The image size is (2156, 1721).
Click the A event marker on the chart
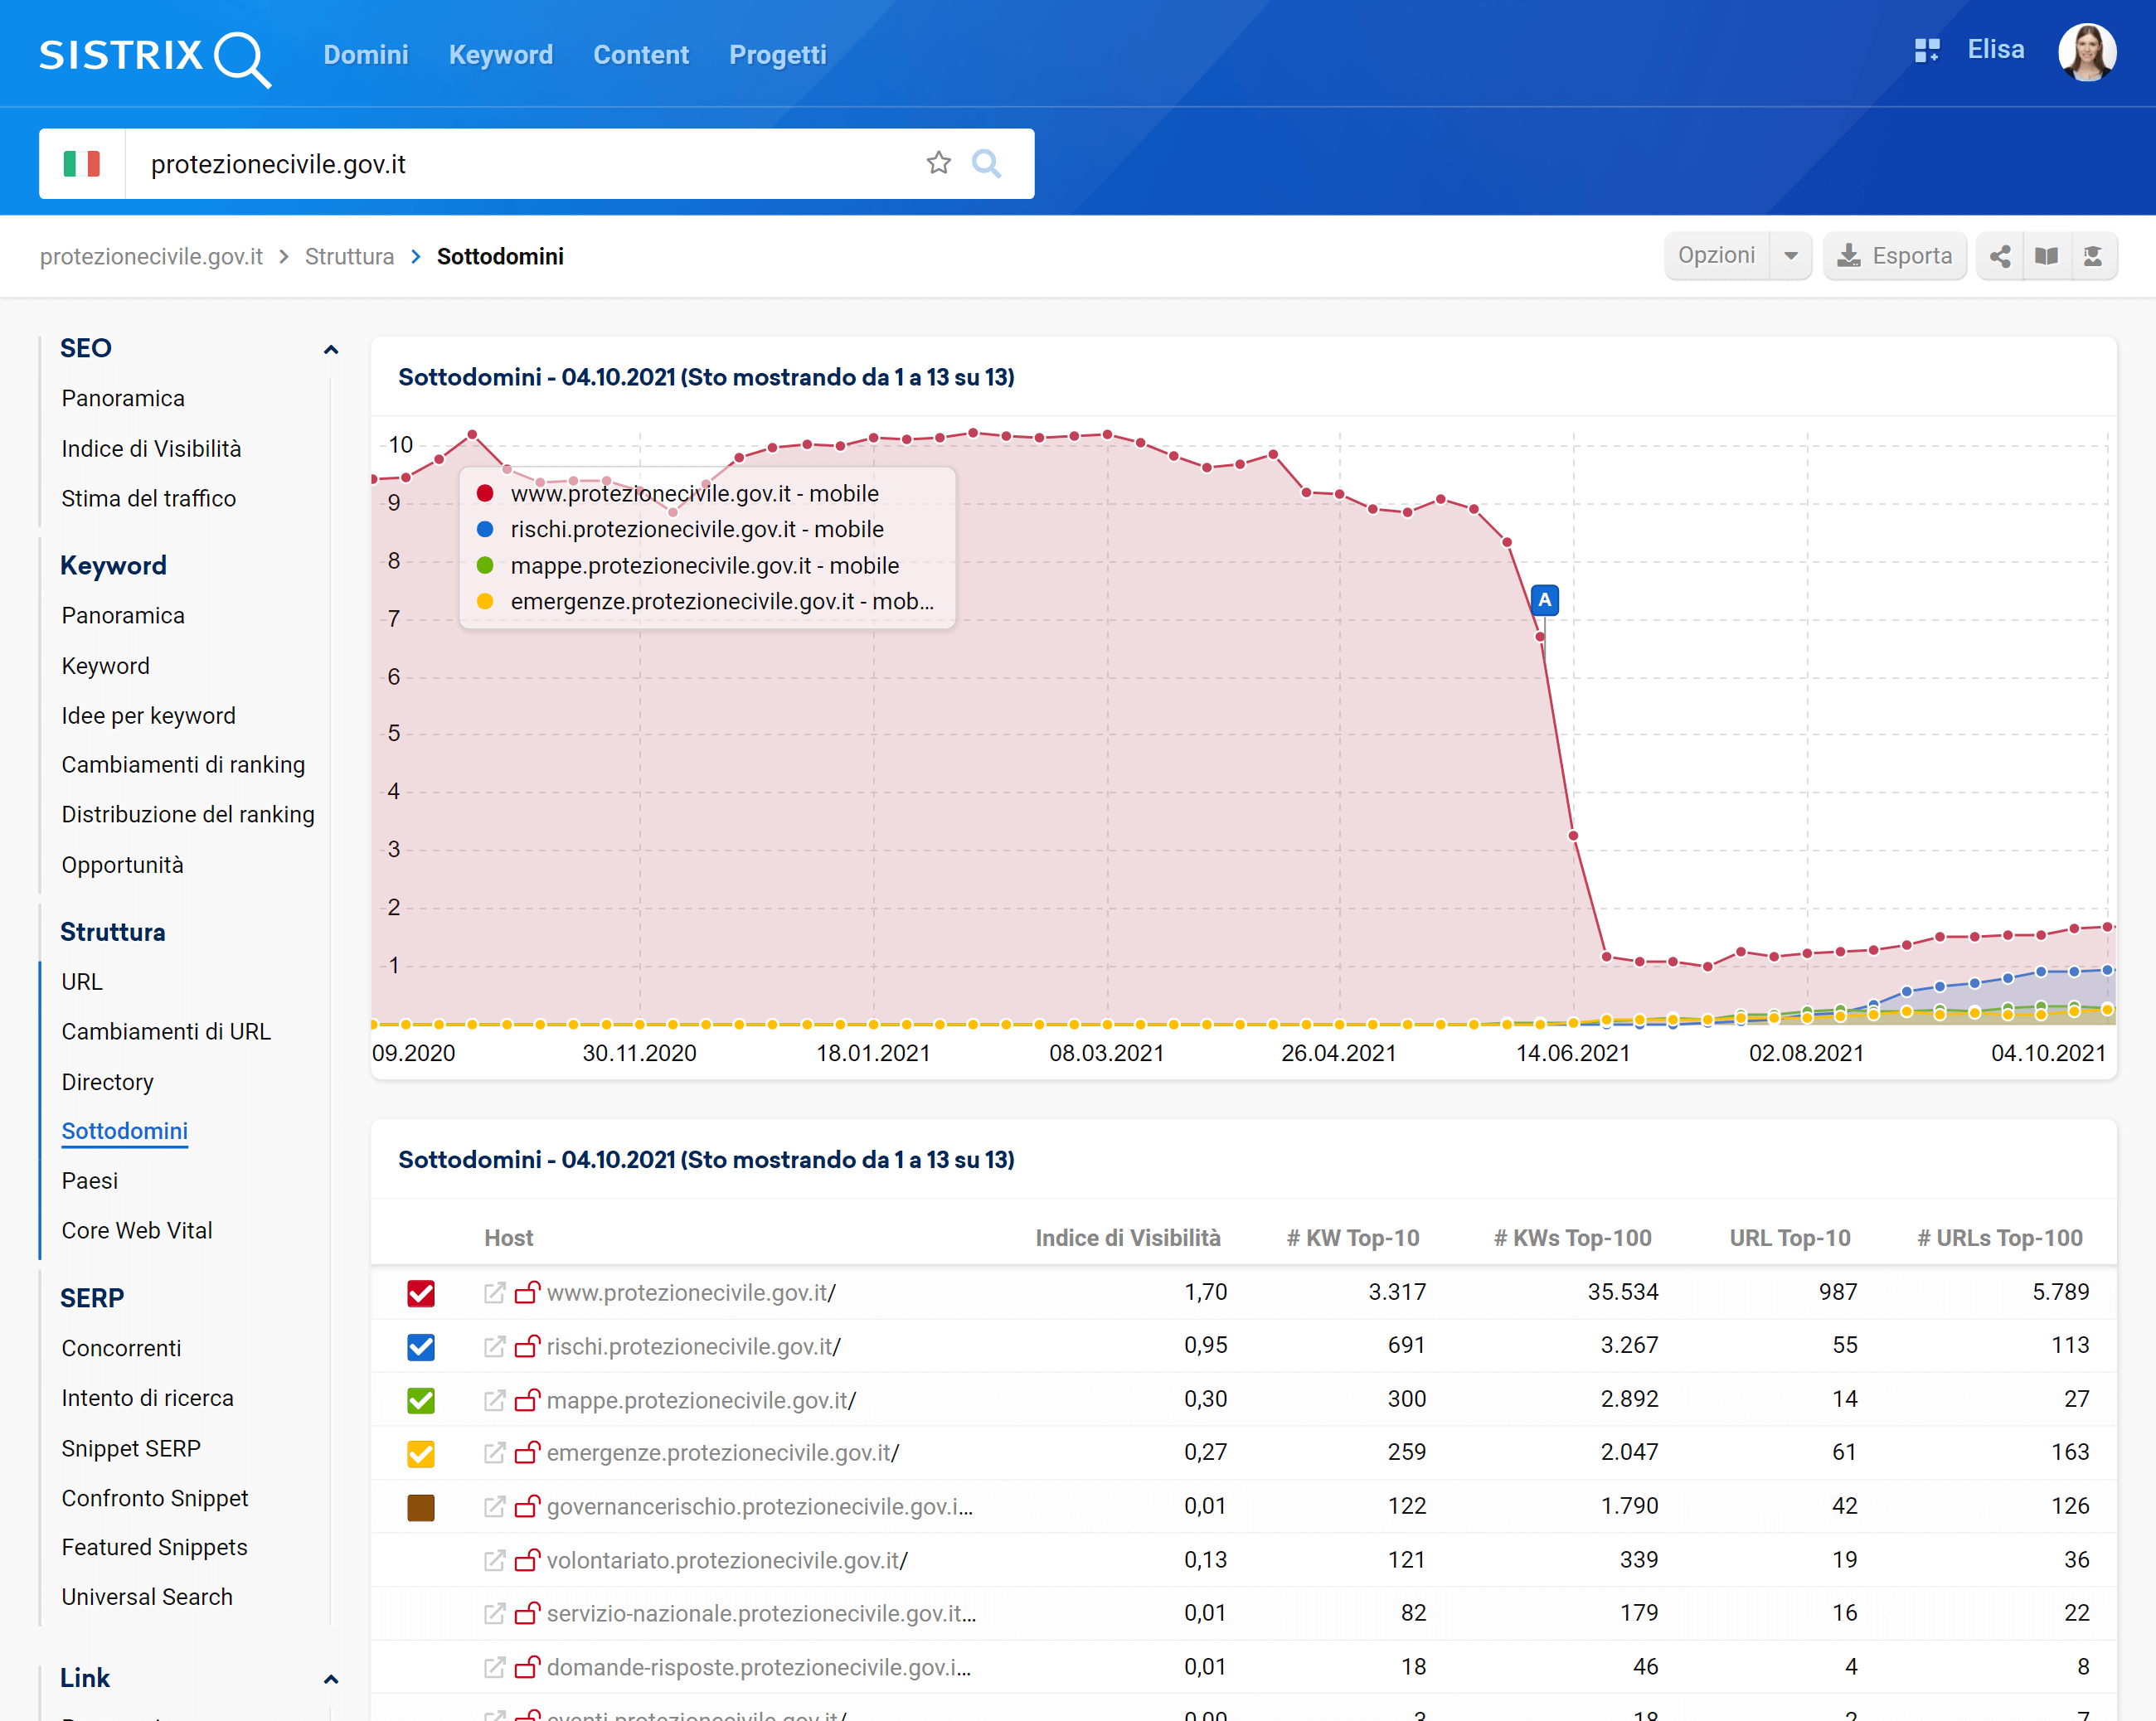tap(1545, 600)
